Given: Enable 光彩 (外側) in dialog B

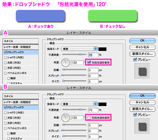Looking at the screenshot, I should (5, 118).
